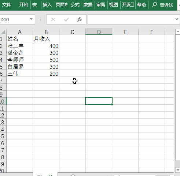This screenshot has width=180, height=176.
Task: Click the Enter checkmark formula icon
Action: click(x=66, y=19)
